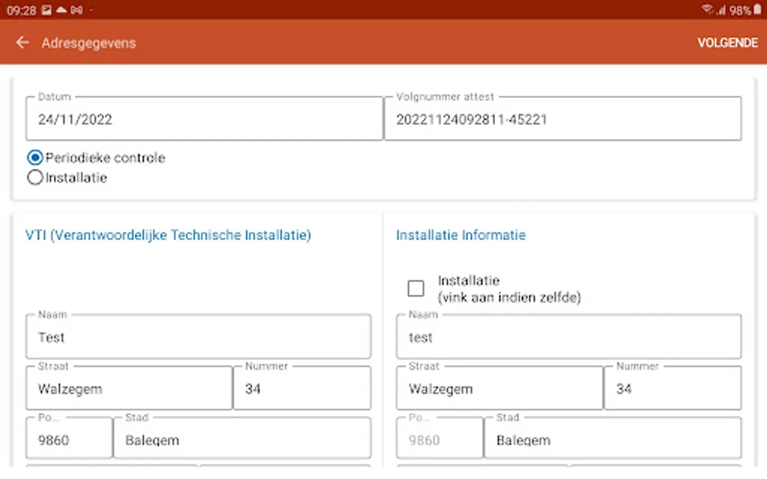The image size is (767, 479).
Task: Open the Datum field
Action: pos(205,118)
